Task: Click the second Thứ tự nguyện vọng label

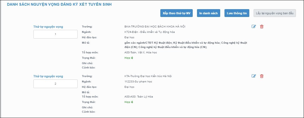Action: [x=48, y=76]
